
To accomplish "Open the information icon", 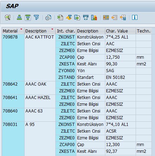I will tap(135, 17).
